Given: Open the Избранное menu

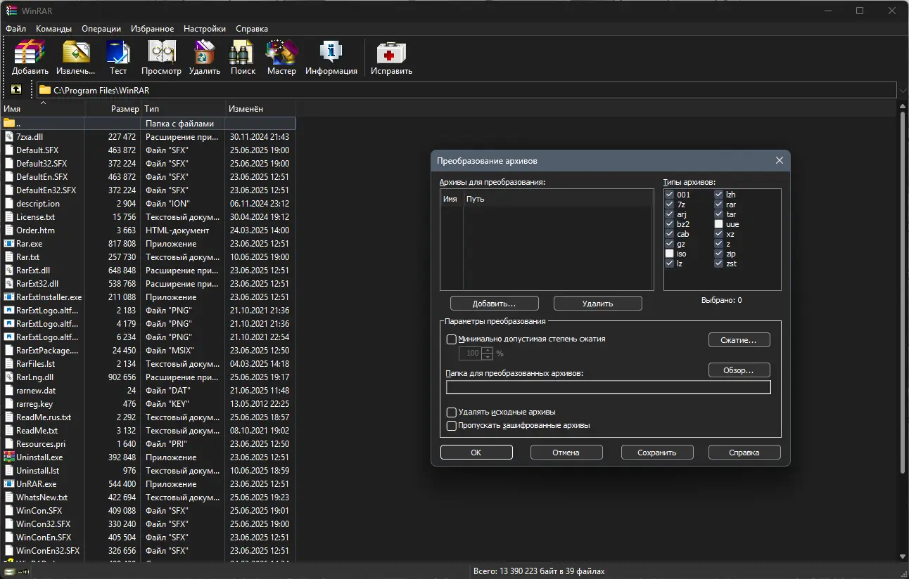Looking at the screenshot, I should 152,29.
